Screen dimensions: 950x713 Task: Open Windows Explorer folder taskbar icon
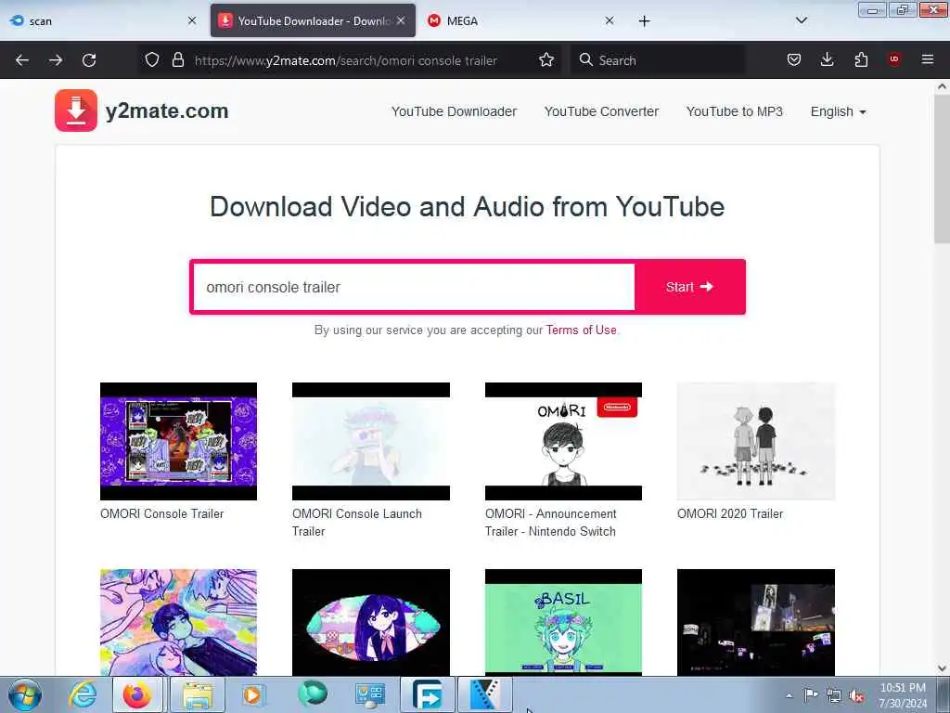pyautogui.click(x=198, y=694)
